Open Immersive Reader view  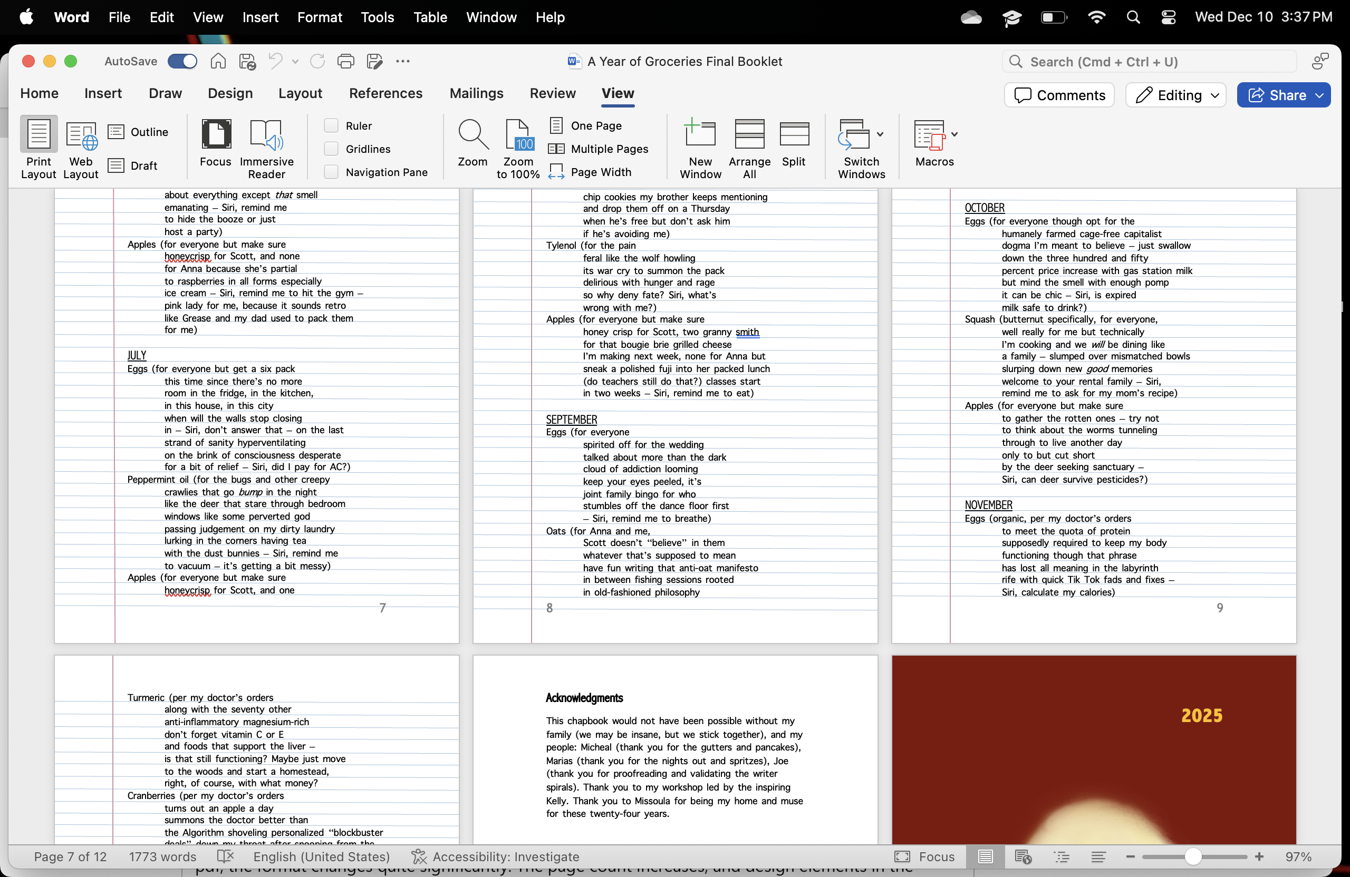tap(266, 149)
